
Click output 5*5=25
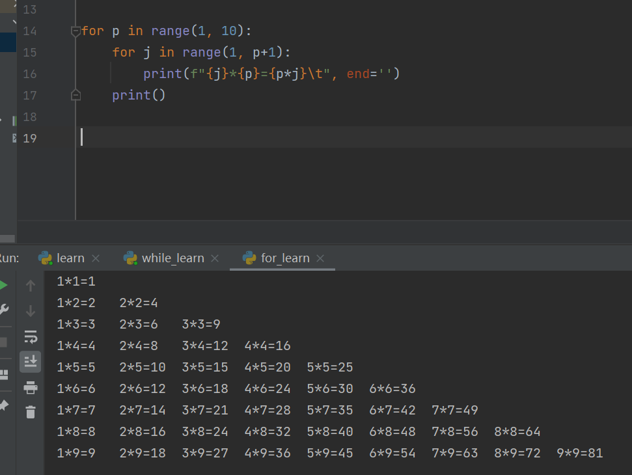point(330,367)
